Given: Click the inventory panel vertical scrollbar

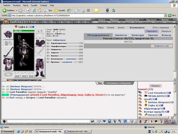Looking at the screenshot, I should [x=175, y=53].
